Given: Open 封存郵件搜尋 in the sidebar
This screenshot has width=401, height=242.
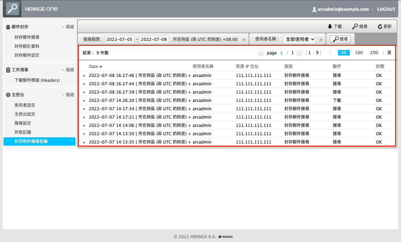Looking at the screenshot, I should (27, 37).
